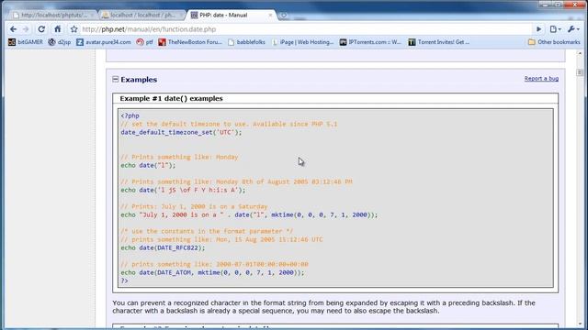Image resolution: width=588 pixels, height=330 pixels.
Task: Click the scrollbar up arrow
Action: pyautogui.click(x=580, y=54)
